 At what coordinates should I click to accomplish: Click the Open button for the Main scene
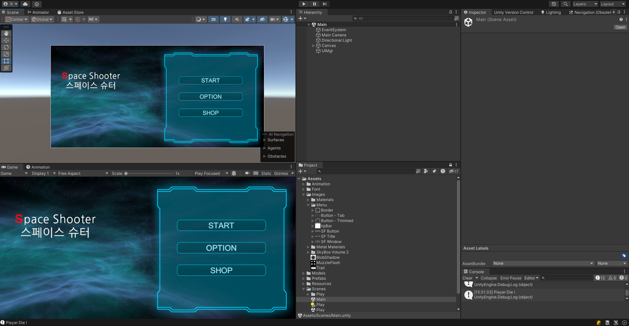coord(620,27)
